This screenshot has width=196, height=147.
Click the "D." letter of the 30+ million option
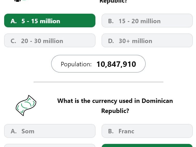(111, 41)
